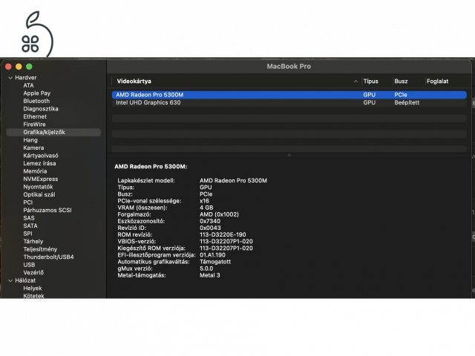Select SATA in sidebar
This screenshot has height=356, width=475.
(x=30, y=225)
